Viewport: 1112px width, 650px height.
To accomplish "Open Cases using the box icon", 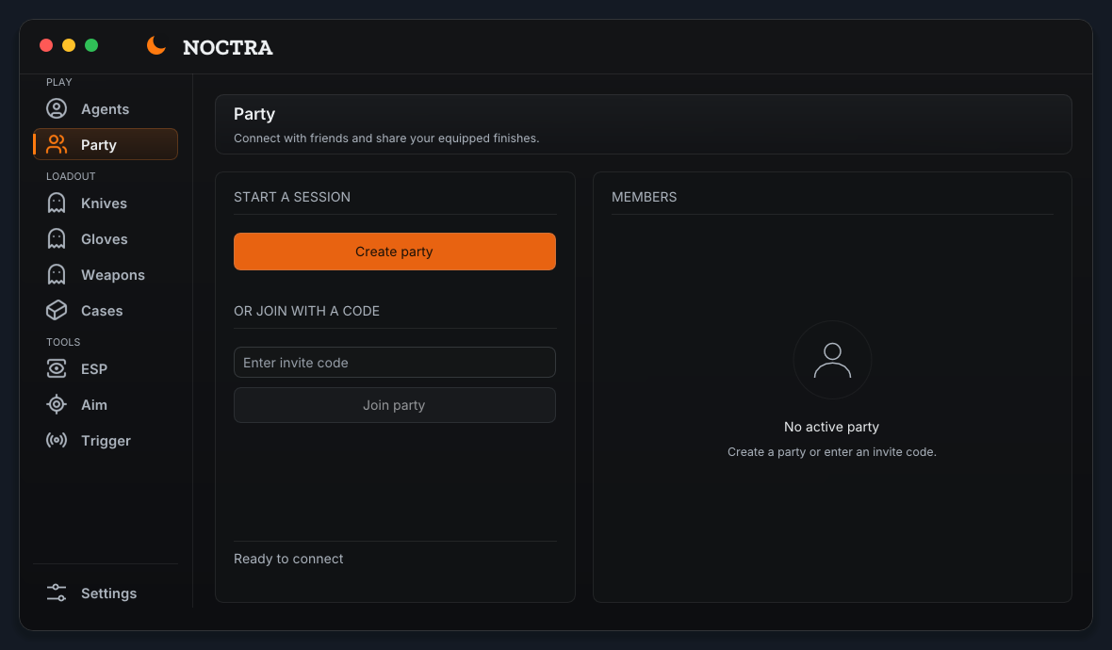I will [x=57, y=311].
